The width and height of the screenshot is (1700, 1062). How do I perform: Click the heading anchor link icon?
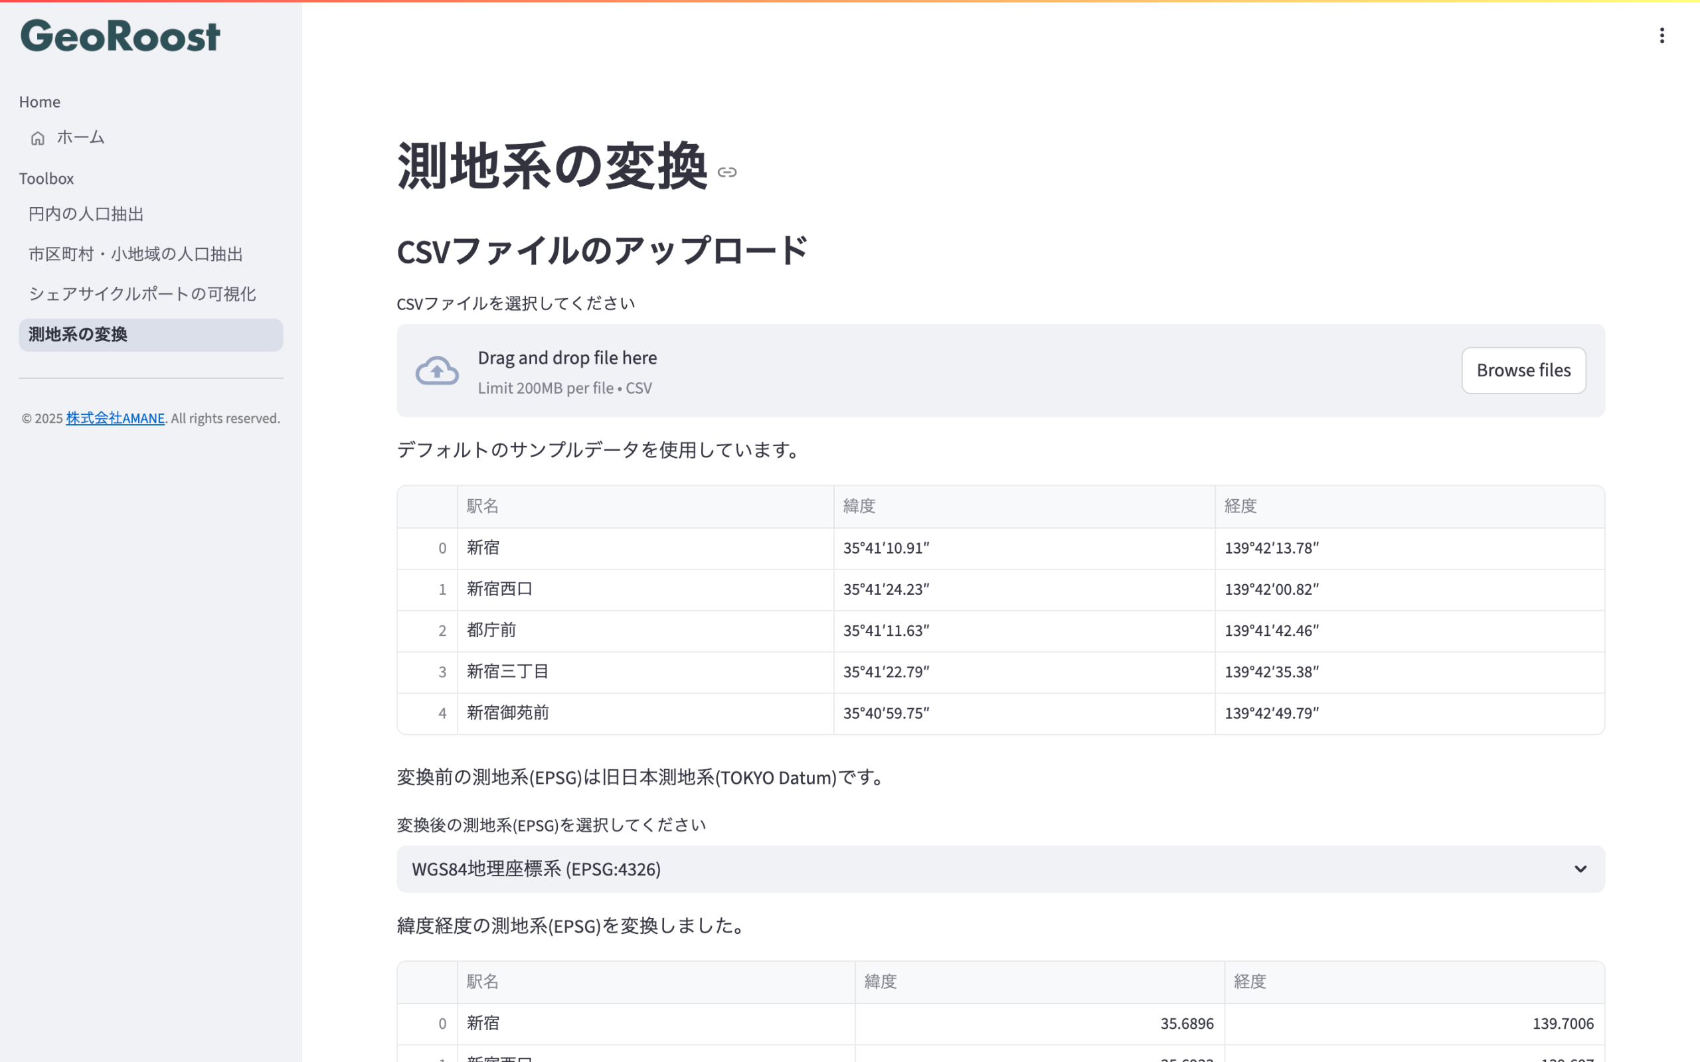(x=727, y=172)
